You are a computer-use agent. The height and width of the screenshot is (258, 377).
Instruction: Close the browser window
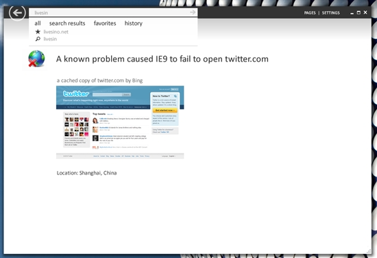[365, 12]
